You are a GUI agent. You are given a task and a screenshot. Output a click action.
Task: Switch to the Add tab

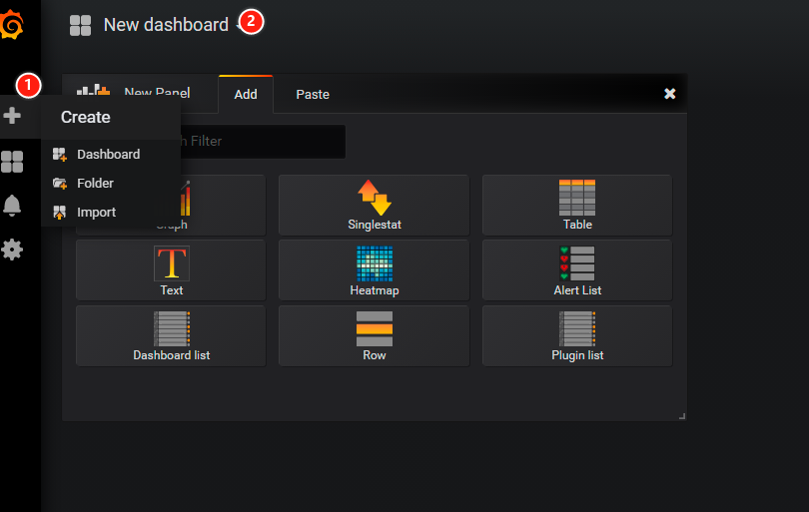(x=246, y=95)
